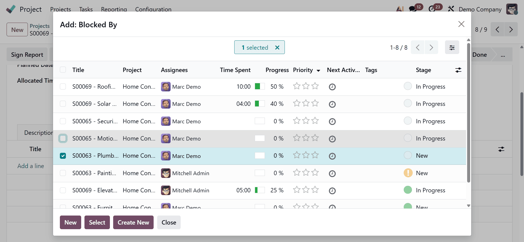Toggle the select-all checkbox in header

[x=63, y=70]
